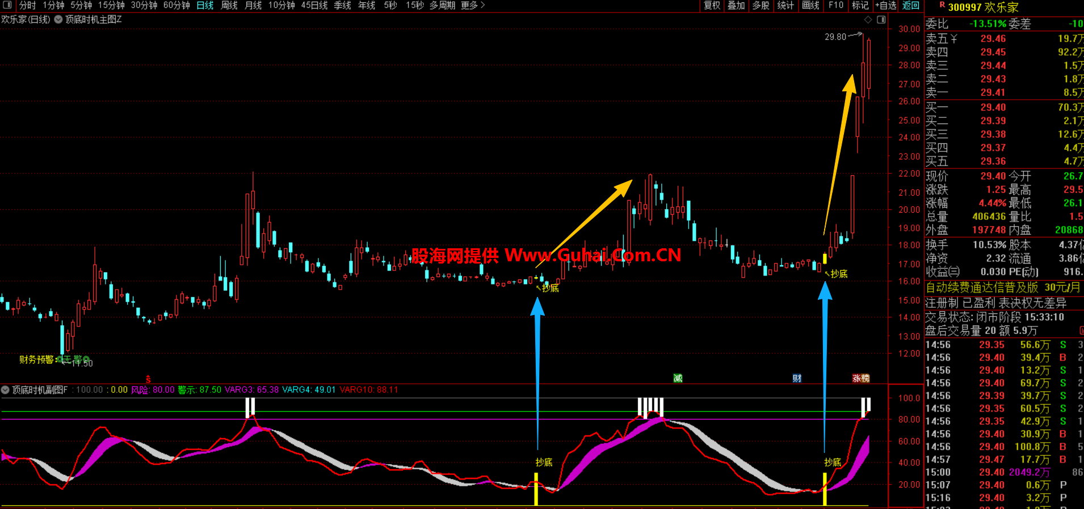Click the 财务预警 warning icon on the chart

click(60, 359)
